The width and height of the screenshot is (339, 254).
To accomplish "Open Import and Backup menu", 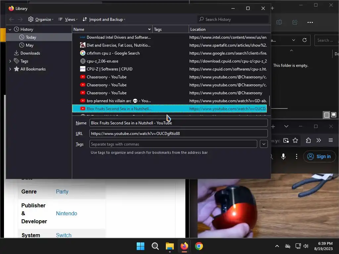I will pyautogui.click(x=104, y=20).
